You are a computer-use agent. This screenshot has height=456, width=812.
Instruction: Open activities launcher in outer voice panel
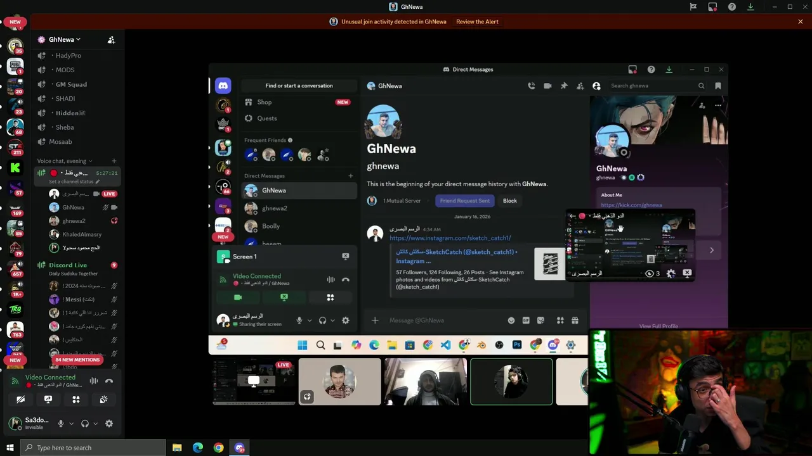76,400
